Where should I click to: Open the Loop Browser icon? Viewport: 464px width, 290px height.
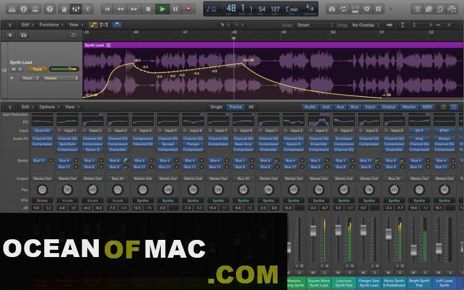coord(440,9)
